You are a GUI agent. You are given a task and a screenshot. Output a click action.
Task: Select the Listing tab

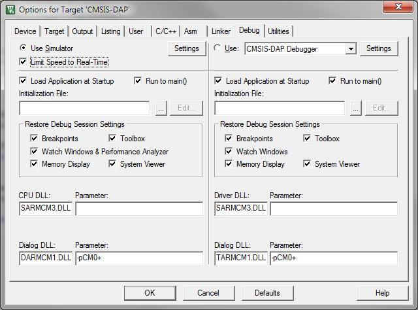110,31
